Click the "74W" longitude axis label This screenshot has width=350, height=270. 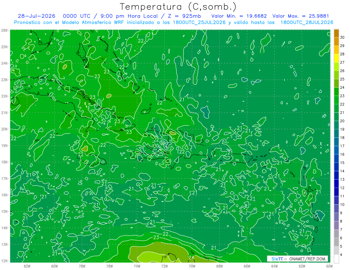[137, 266]
